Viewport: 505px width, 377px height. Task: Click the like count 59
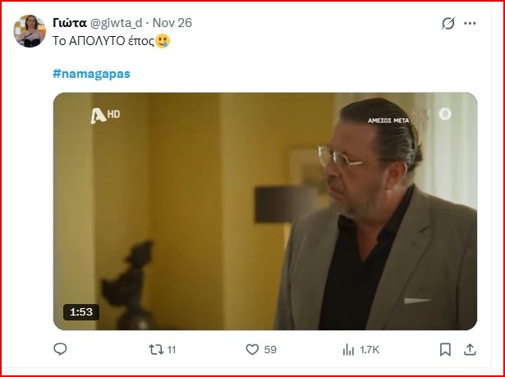point(270,349)
